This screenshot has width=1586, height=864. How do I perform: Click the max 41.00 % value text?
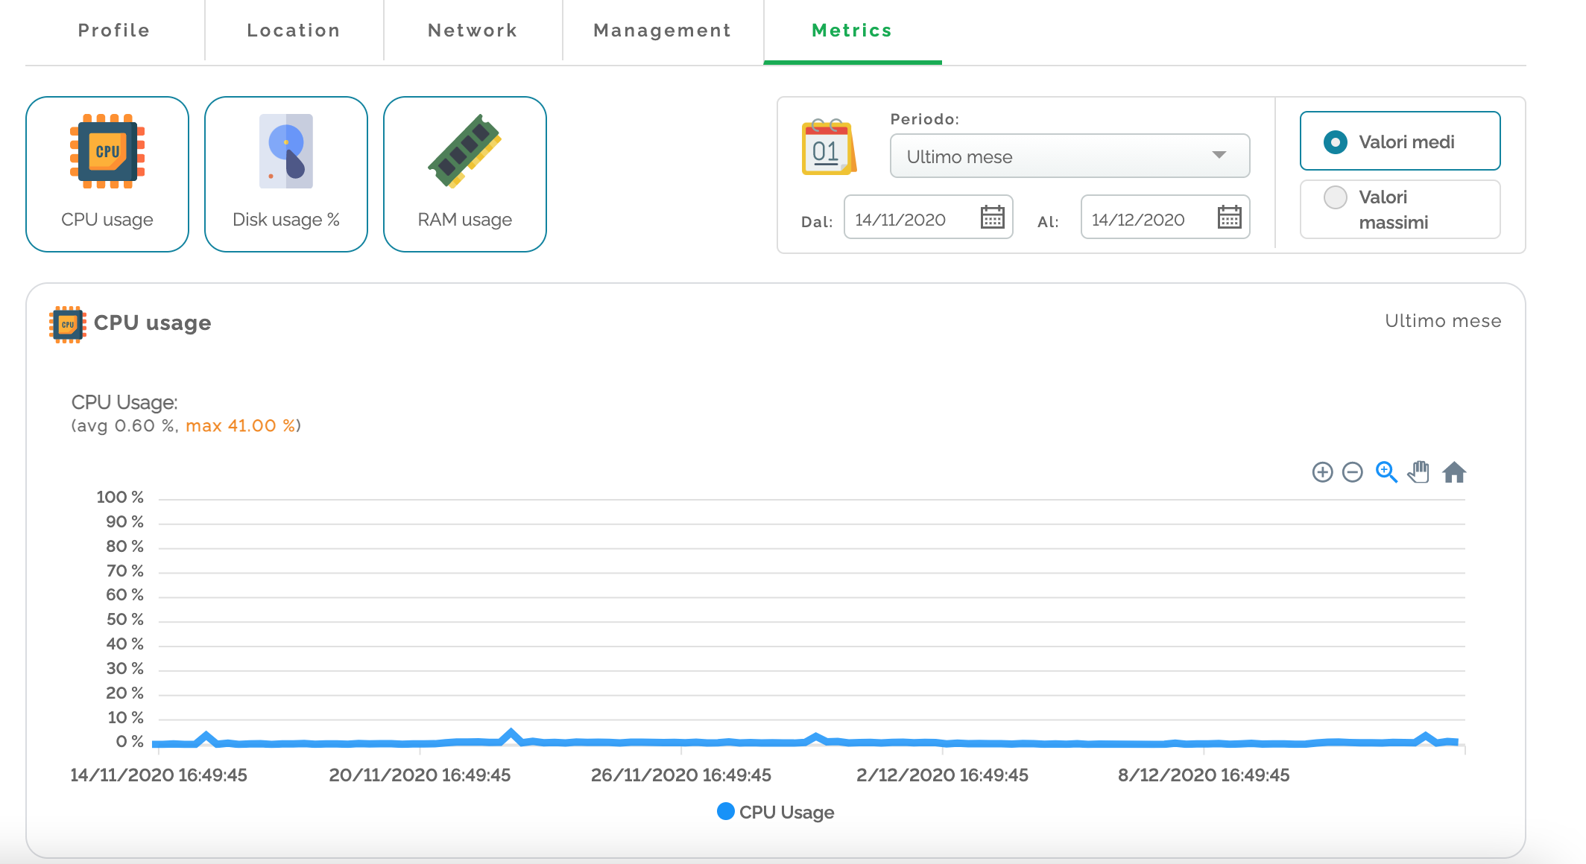pos(240,426)
